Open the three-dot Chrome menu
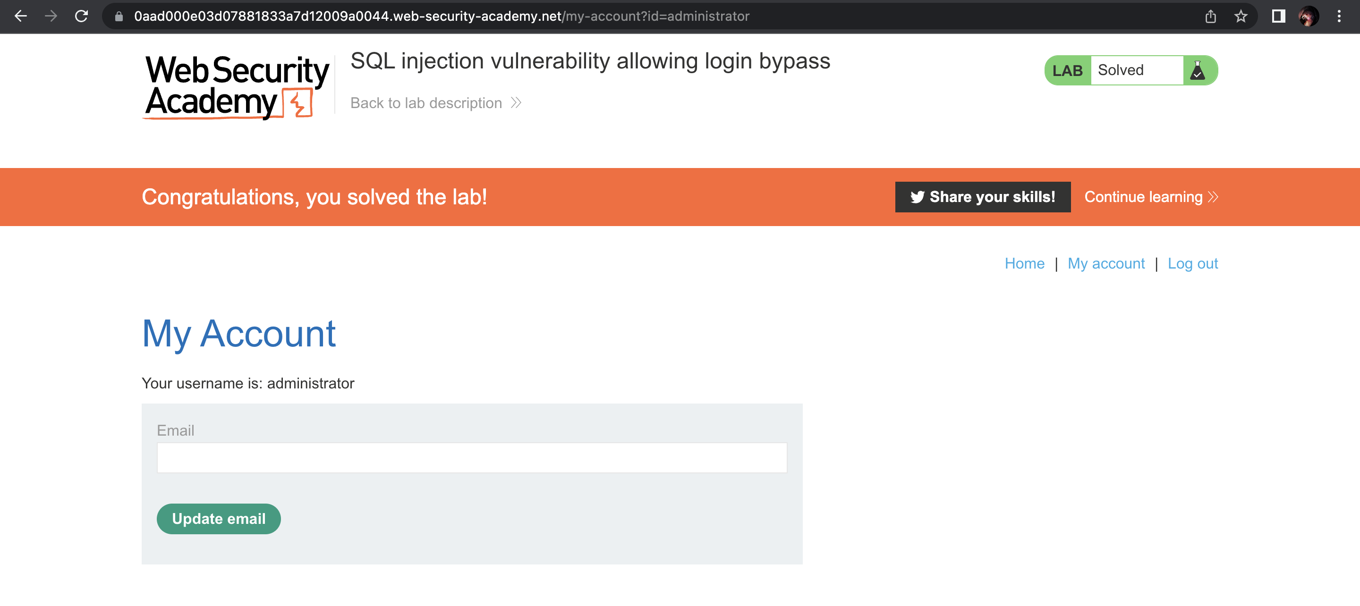Image resolution: width=1360 pixels, height=606 pixels. pyautogui.click(x=1339, y=17)
